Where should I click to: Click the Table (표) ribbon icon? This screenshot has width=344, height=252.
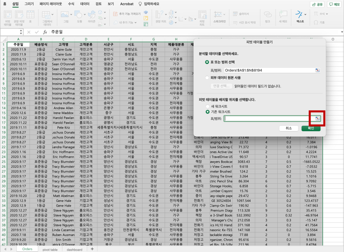[30, 15]
